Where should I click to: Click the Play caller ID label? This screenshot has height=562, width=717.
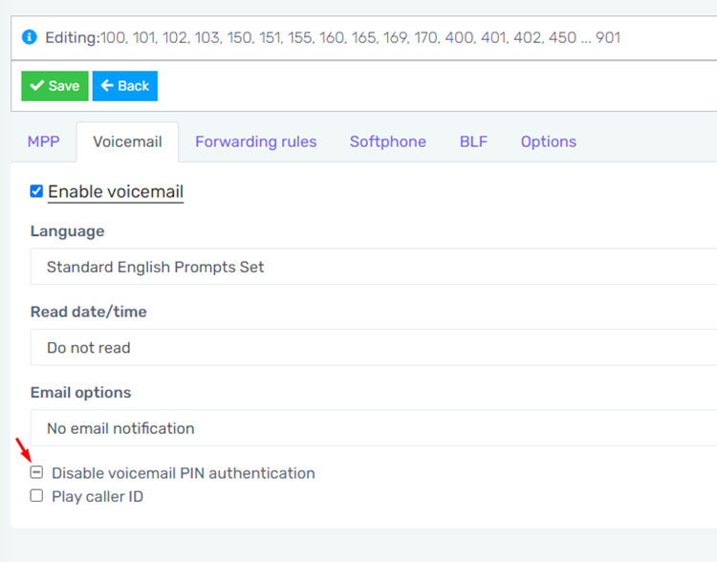pos(98,497)
